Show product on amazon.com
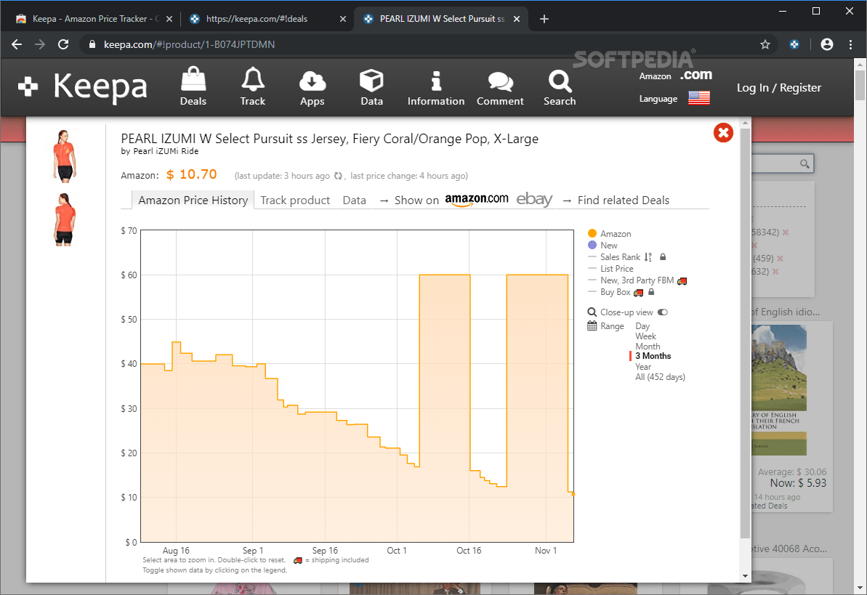Image resolution: width=867 pixels, height=595 pixels. coord(477,200)
